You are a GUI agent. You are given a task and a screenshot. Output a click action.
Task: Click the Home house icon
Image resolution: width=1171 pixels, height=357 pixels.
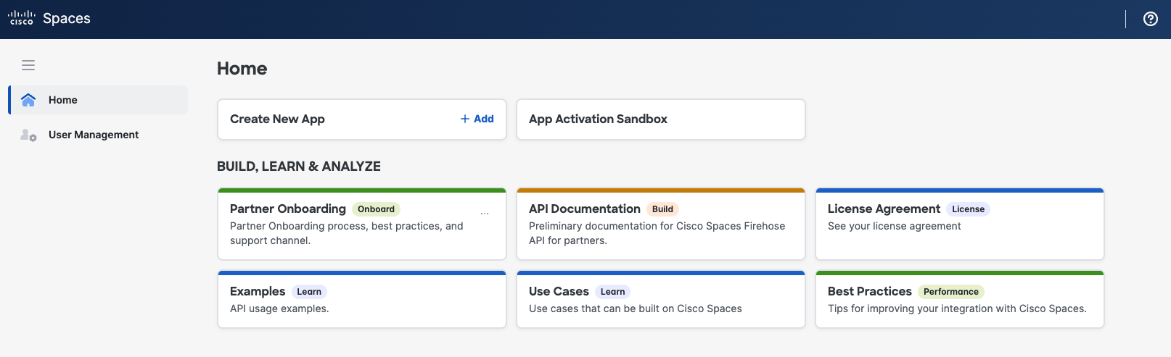(x=28, y=100)
